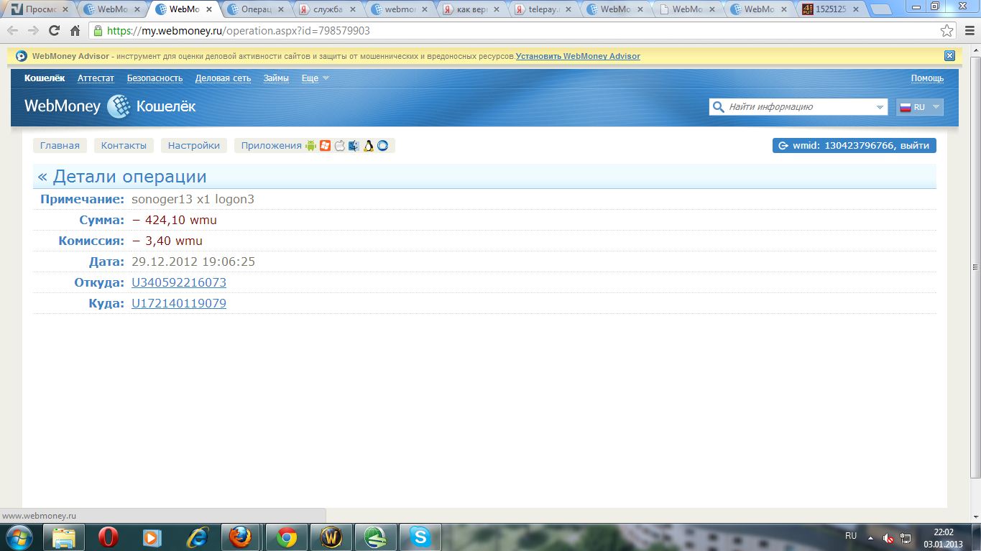
Task: Open the Приложения tab label
Action: [x=272, y=146]
